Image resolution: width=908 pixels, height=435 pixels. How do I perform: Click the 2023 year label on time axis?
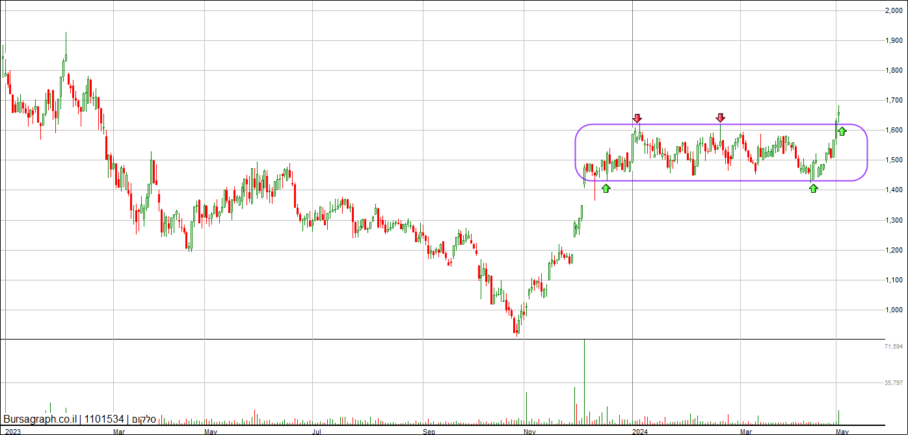pyautogui.click(x=12, y=431)
